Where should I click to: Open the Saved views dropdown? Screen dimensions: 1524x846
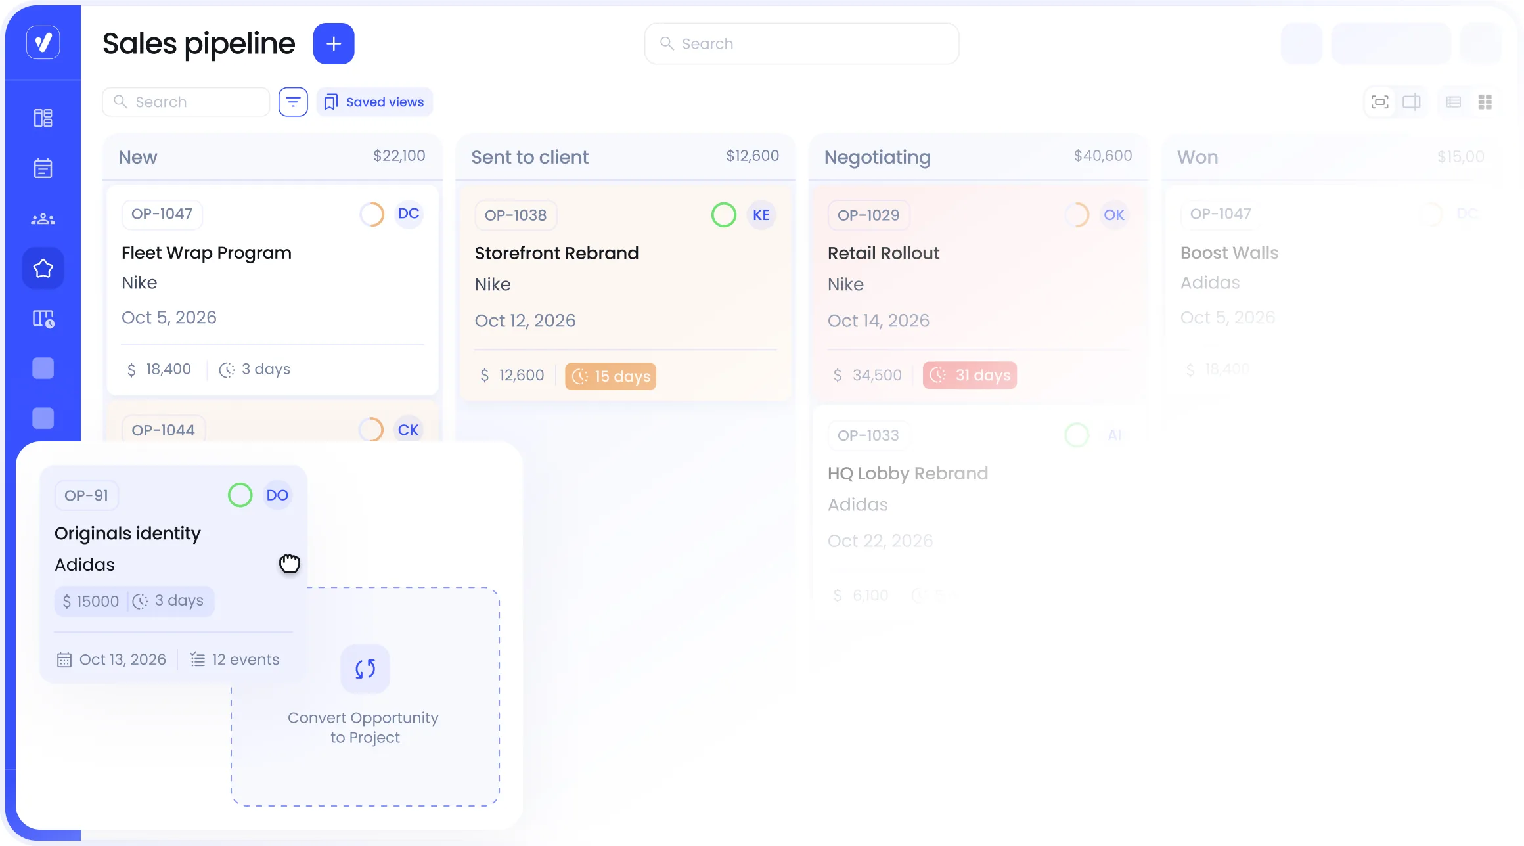click(x=374, y=102)
